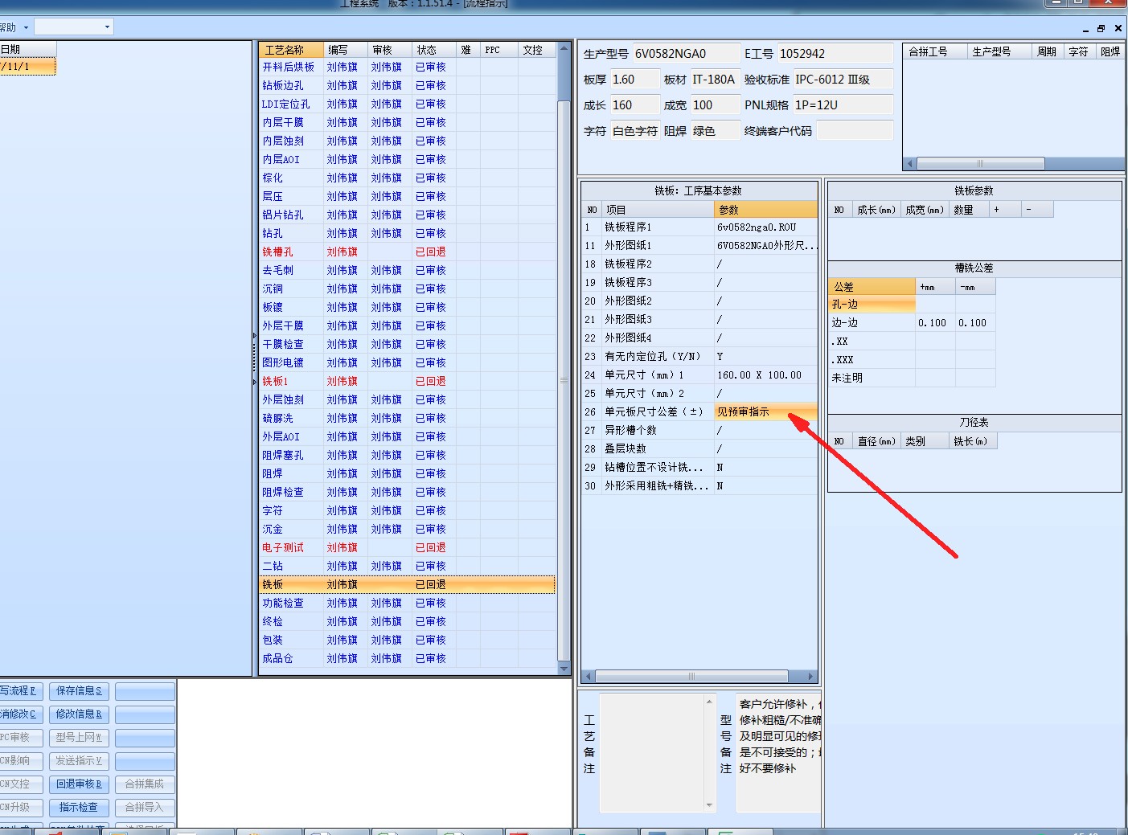Select the red 铣板1 process row
This screenshot has height=835, width=1128.
(x=407, y=382)
